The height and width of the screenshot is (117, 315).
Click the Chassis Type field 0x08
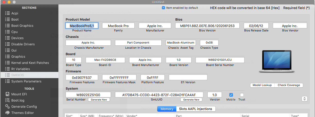tap(209, 43)
